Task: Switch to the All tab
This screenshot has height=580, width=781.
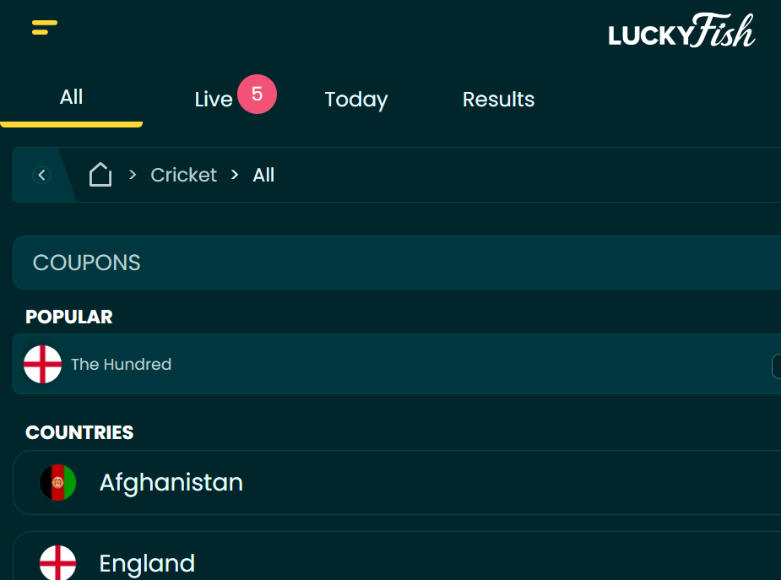Action: (71, 97)
